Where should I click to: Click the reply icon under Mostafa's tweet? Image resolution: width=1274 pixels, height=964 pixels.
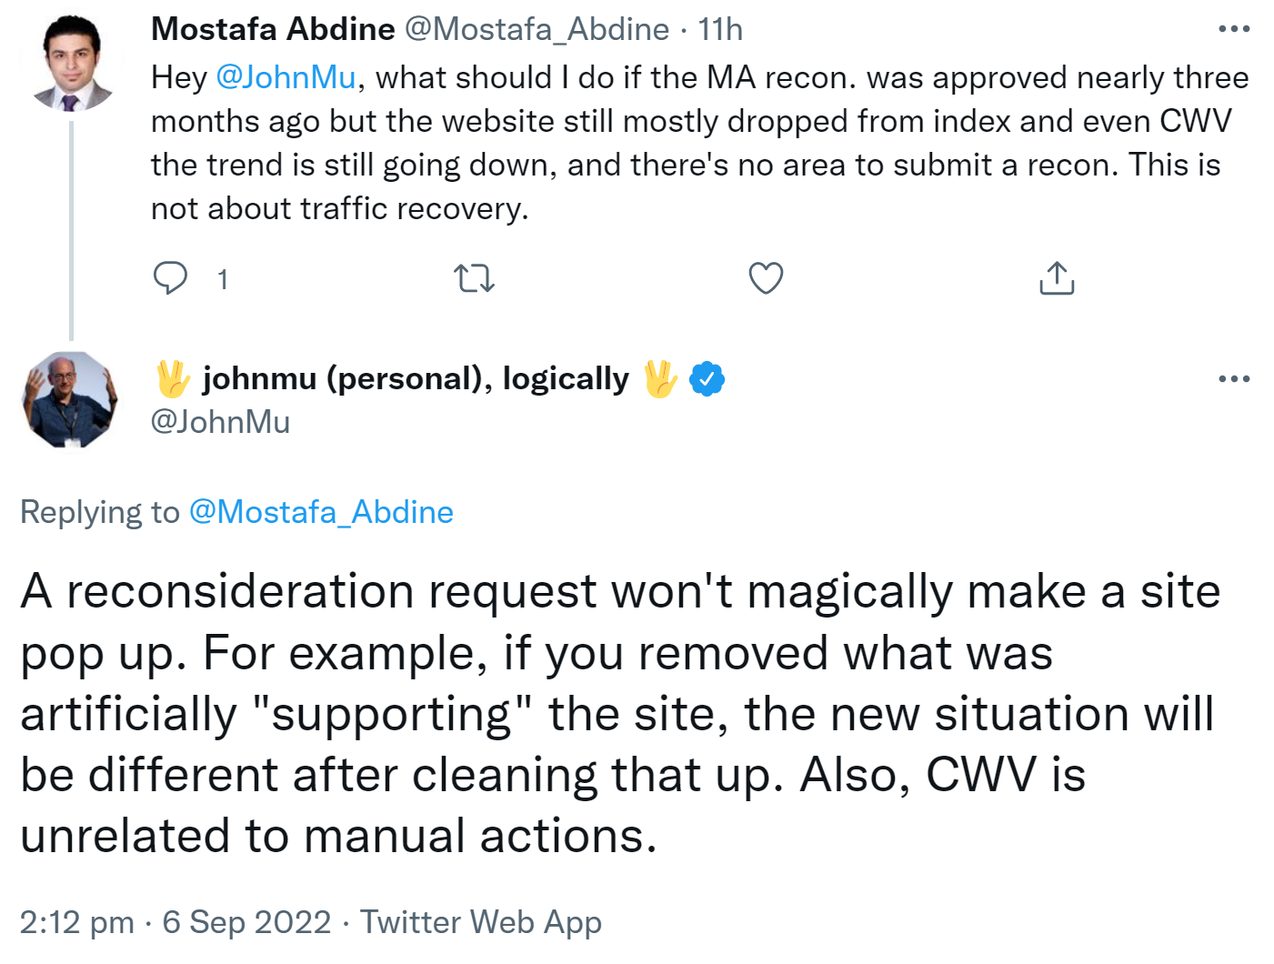click(170, 278)
